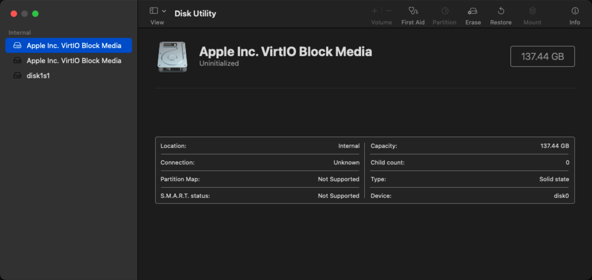Click the sidebar layout icon next to View

click(153, 10)
